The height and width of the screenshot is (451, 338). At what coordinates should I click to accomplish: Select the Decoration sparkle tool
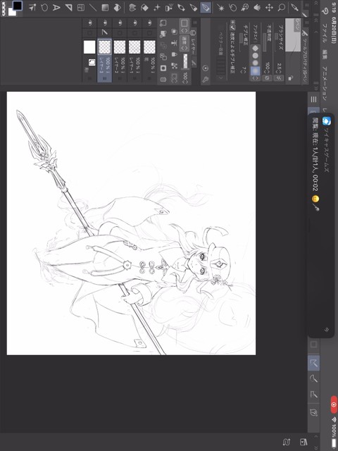tap(157, 8)
